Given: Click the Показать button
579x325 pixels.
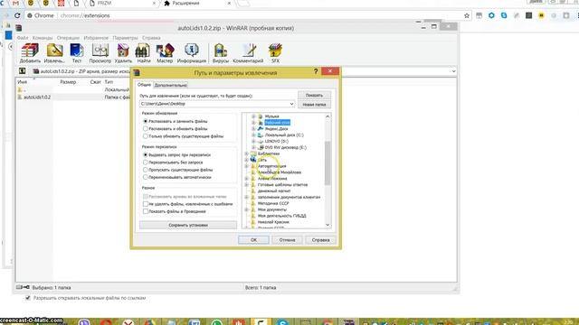Looking at the screenshot, I should click(x=314, y=95).
